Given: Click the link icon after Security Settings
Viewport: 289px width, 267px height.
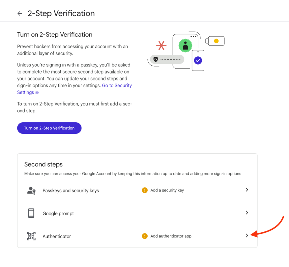Looking at the screenshot, I should tap(37, 93).
